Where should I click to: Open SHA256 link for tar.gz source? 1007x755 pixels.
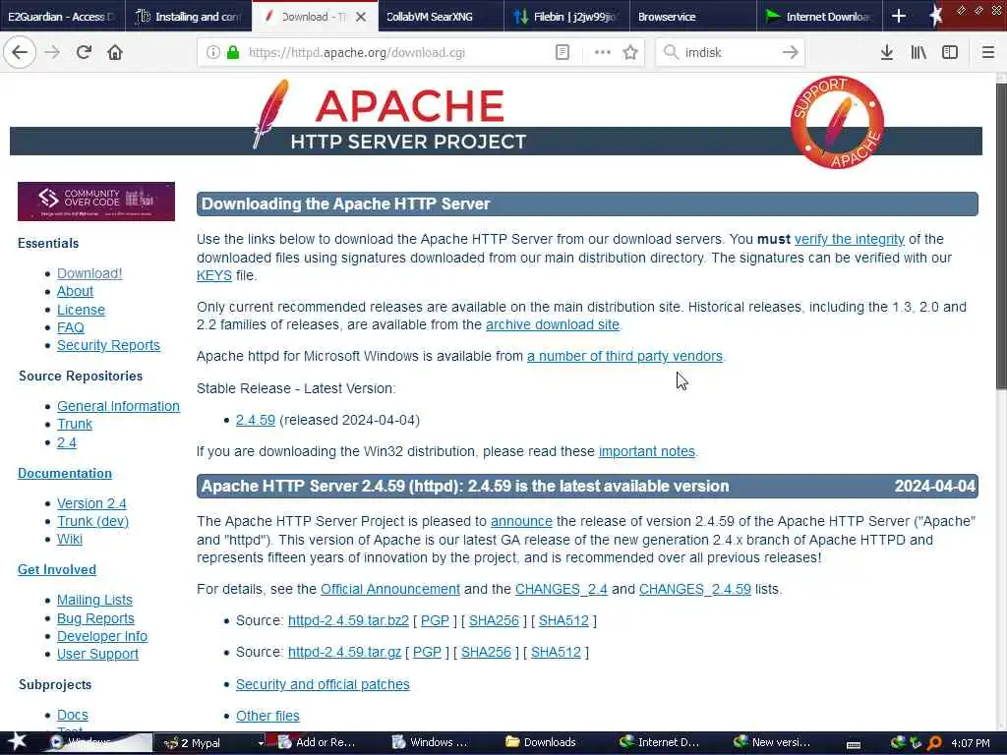click(x=486, y=653)
